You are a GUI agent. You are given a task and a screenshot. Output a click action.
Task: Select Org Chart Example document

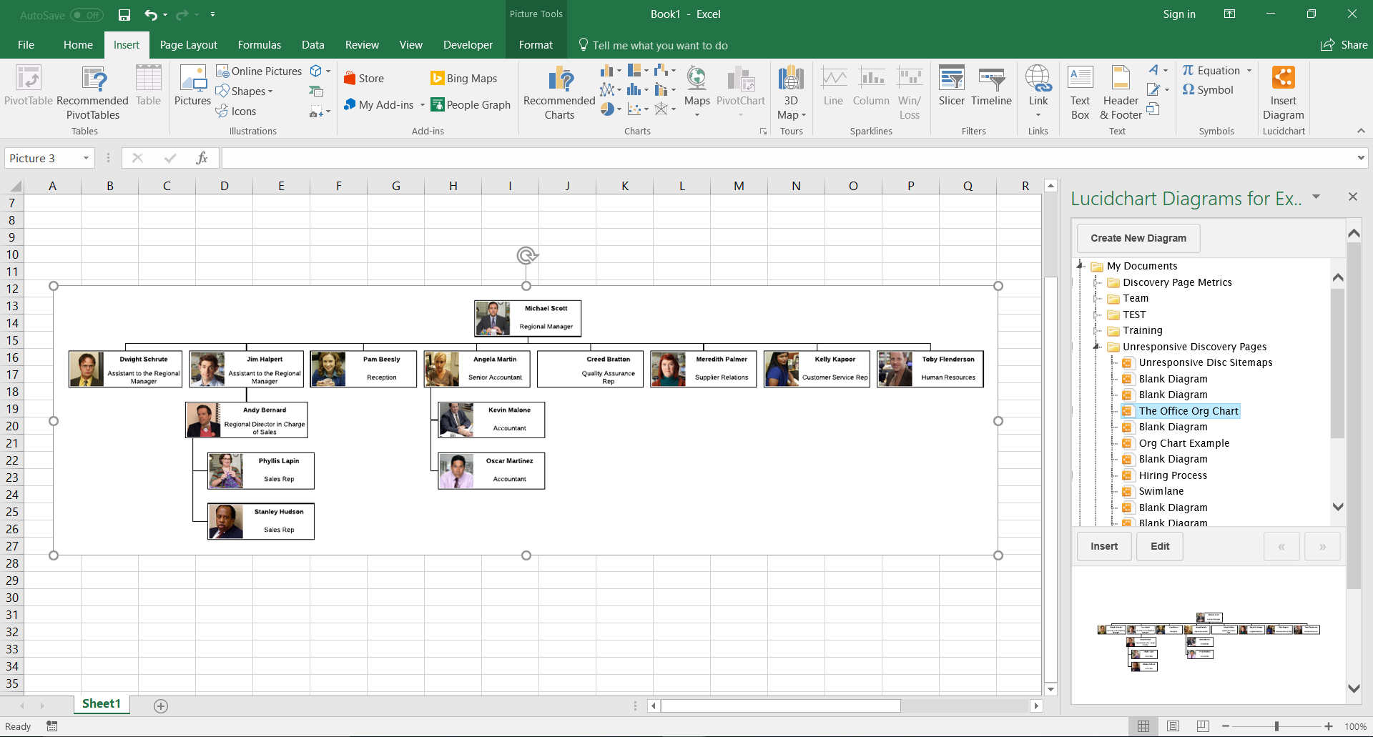click(1183, 443)
